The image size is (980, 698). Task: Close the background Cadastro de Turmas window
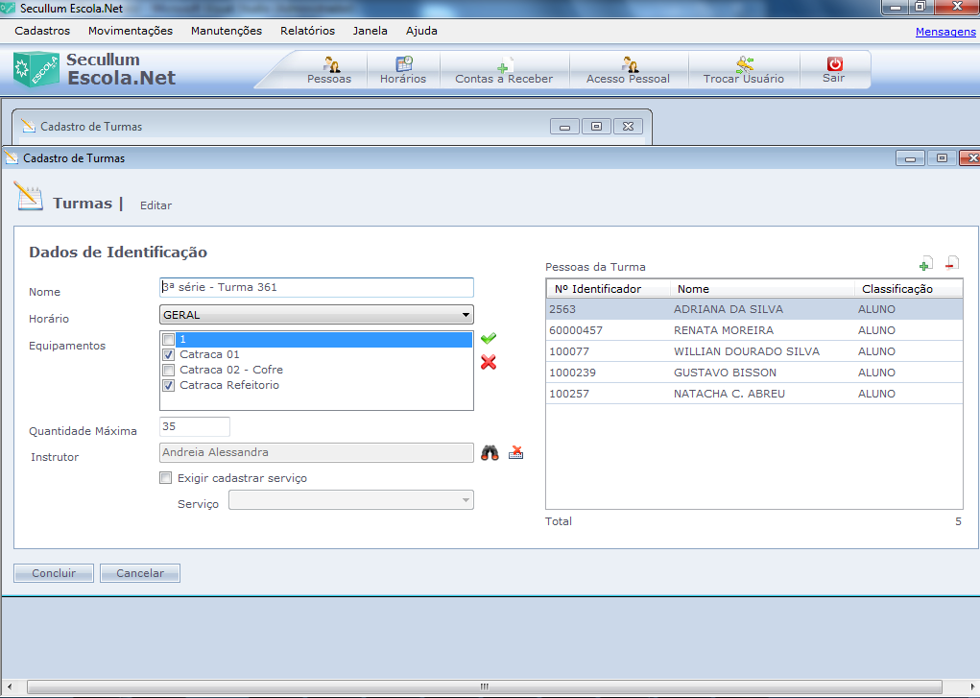(628, 127)
